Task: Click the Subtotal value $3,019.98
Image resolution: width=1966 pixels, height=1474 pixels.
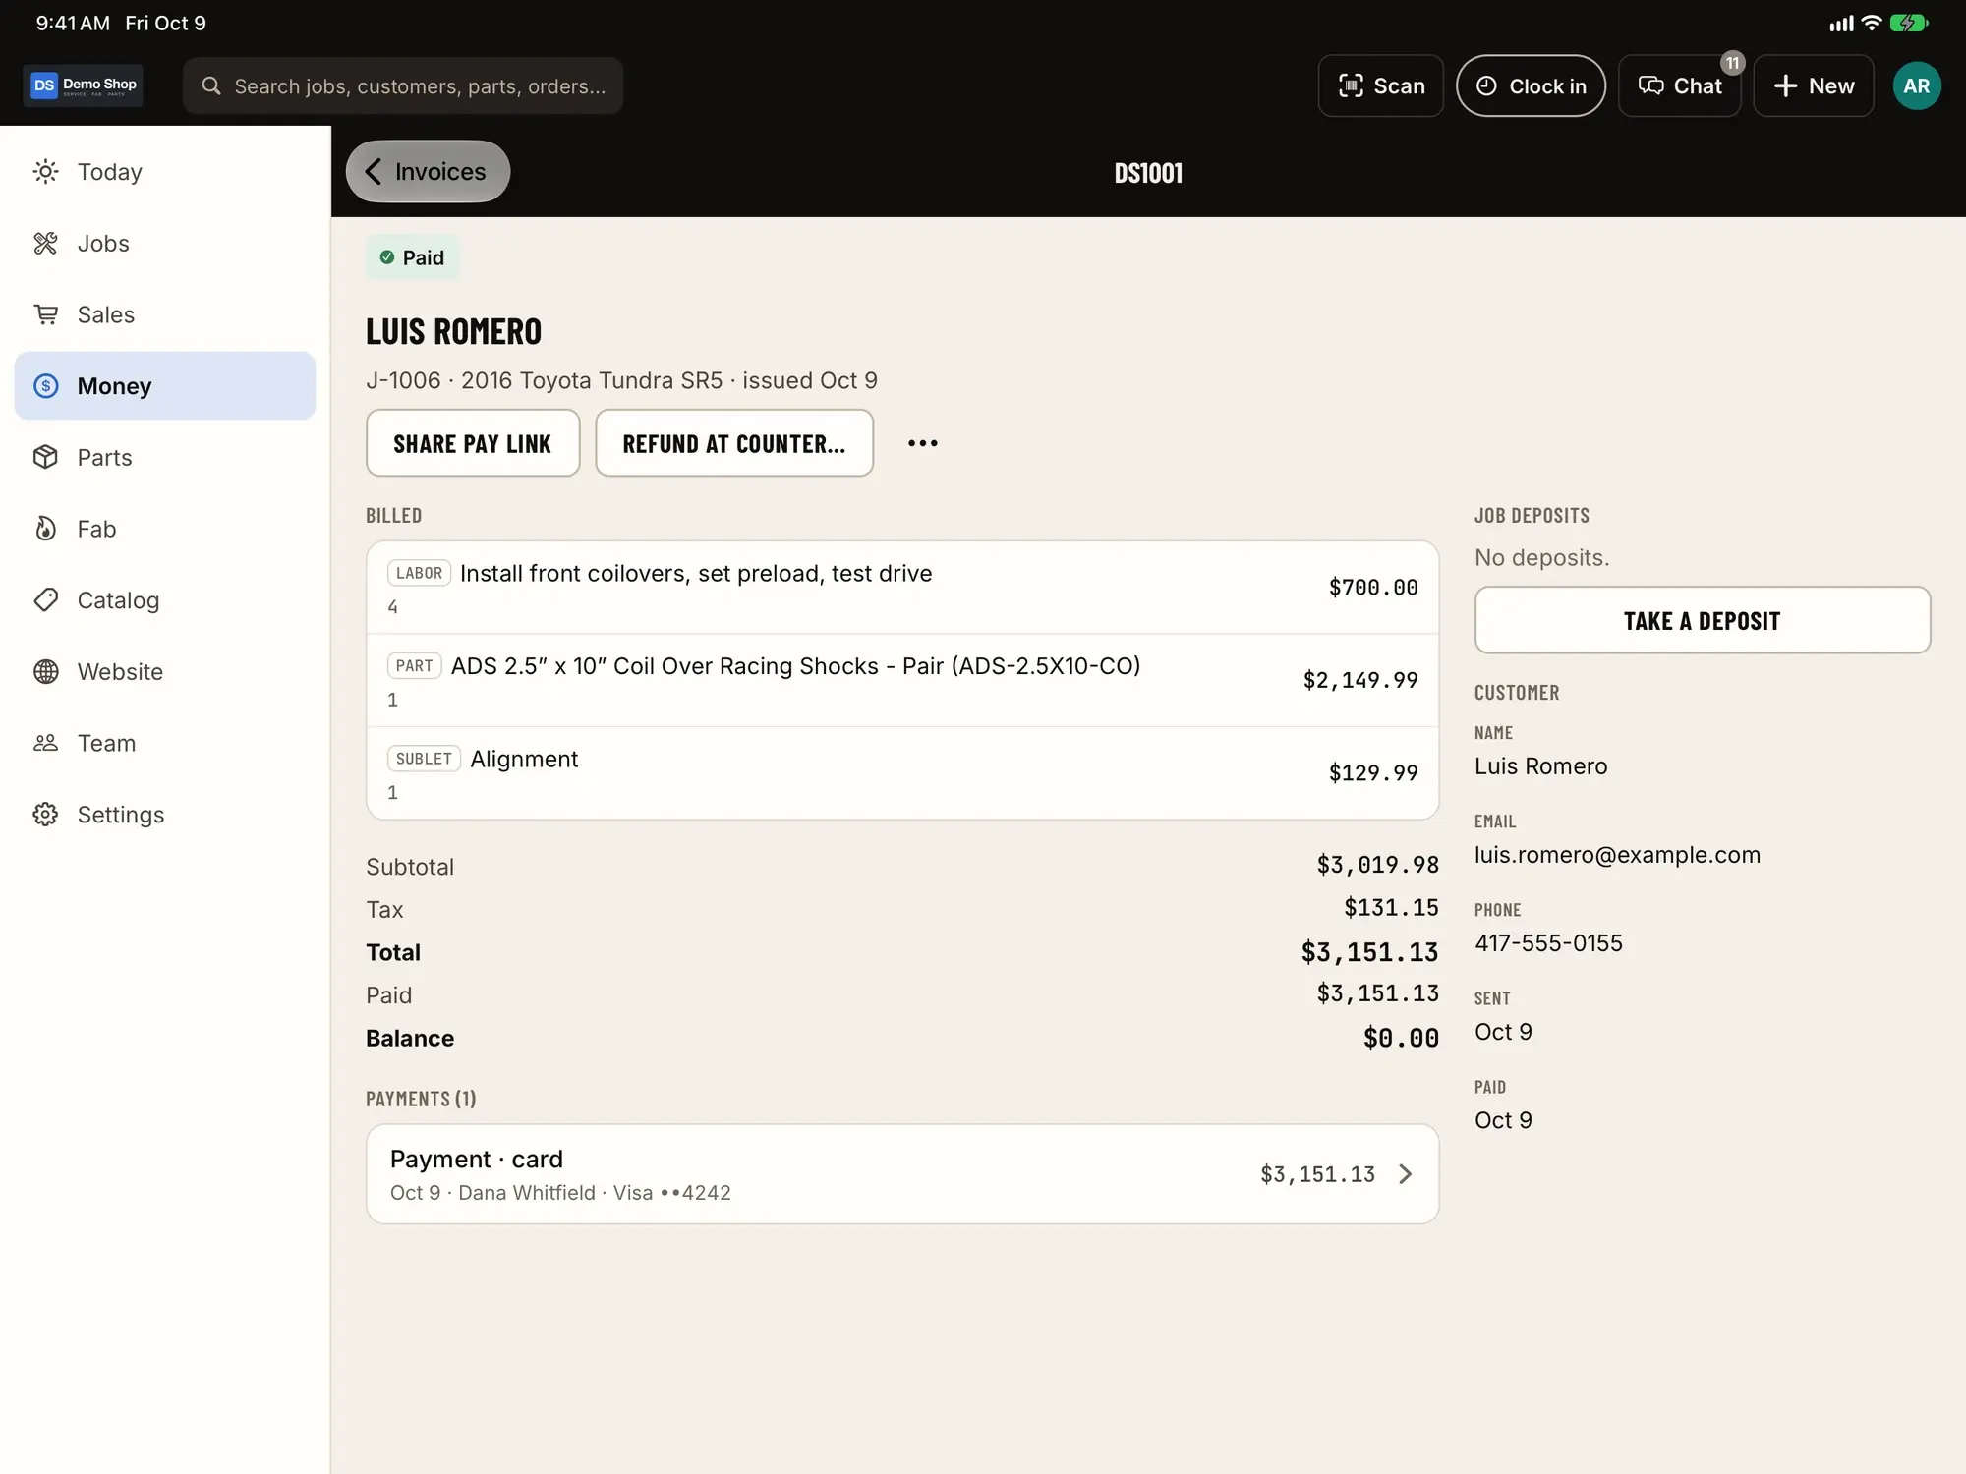Action: click(x=1377, y=865)
